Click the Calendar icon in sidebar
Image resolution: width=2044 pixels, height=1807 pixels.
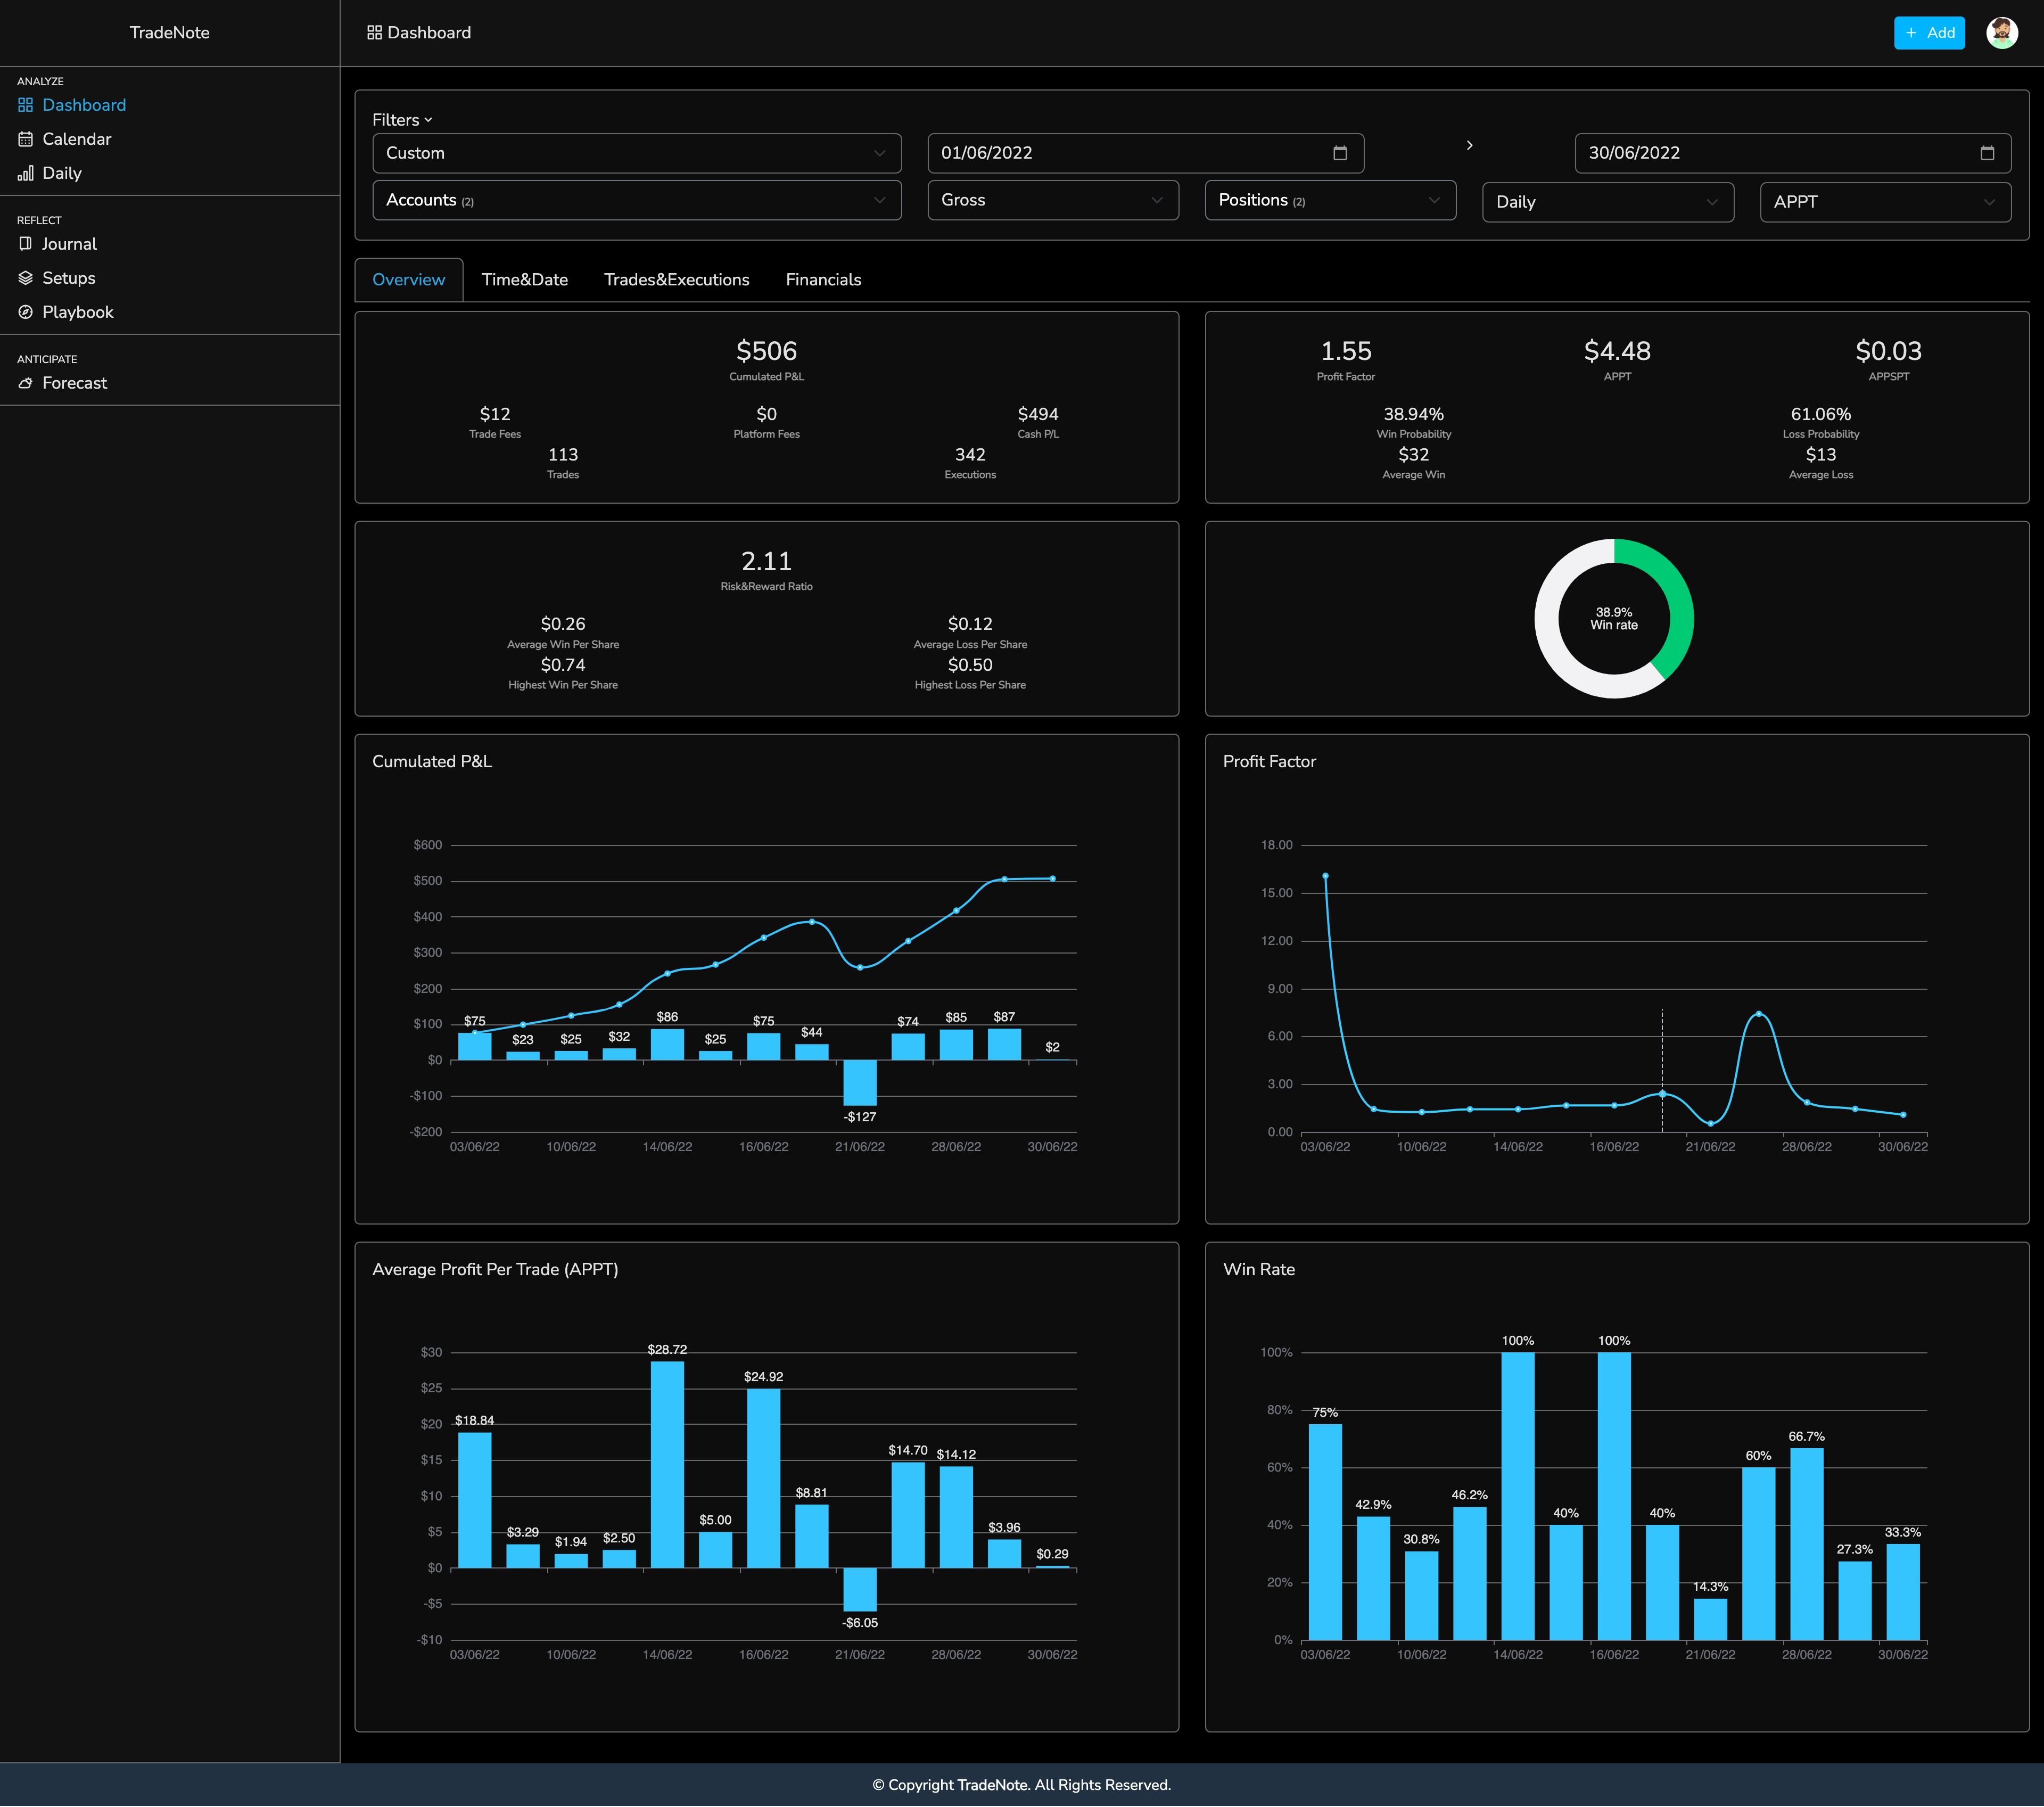point(25,139)
